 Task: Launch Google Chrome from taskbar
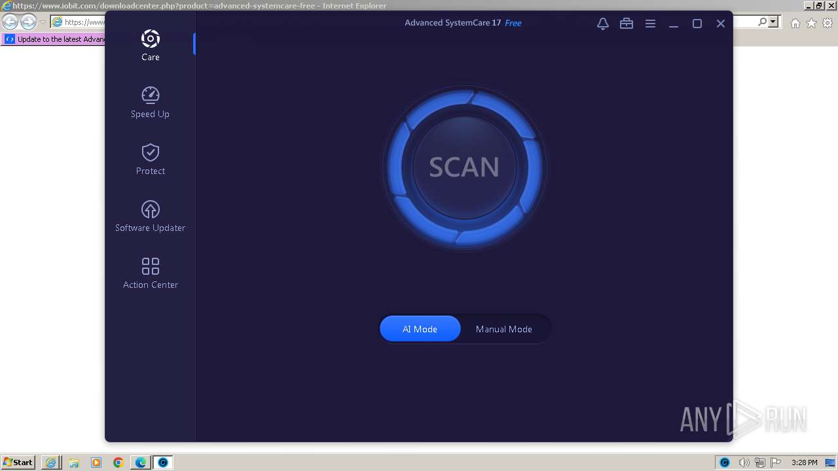118,462
